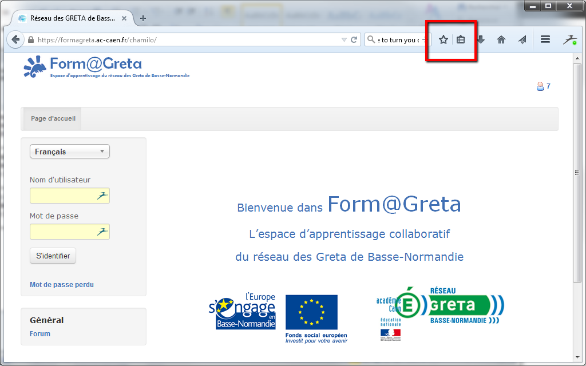This screenshot has height=366, width=586.
Task: Click the vertical page scrollbar thumb
Action: 577,173
